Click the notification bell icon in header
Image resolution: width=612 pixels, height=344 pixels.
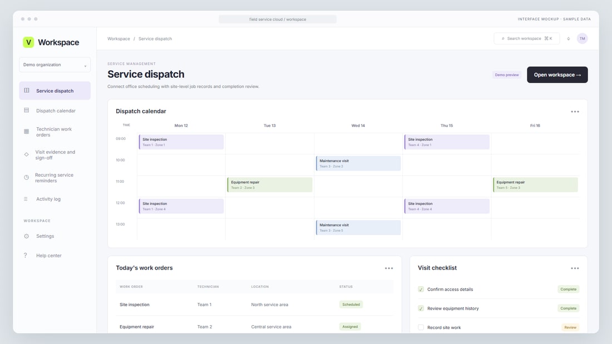[x=568, y=38]
